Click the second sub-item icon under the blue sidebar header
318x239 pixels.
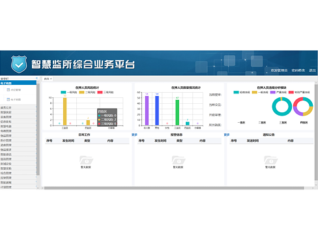pyautogui.click(x=8, y=99)
